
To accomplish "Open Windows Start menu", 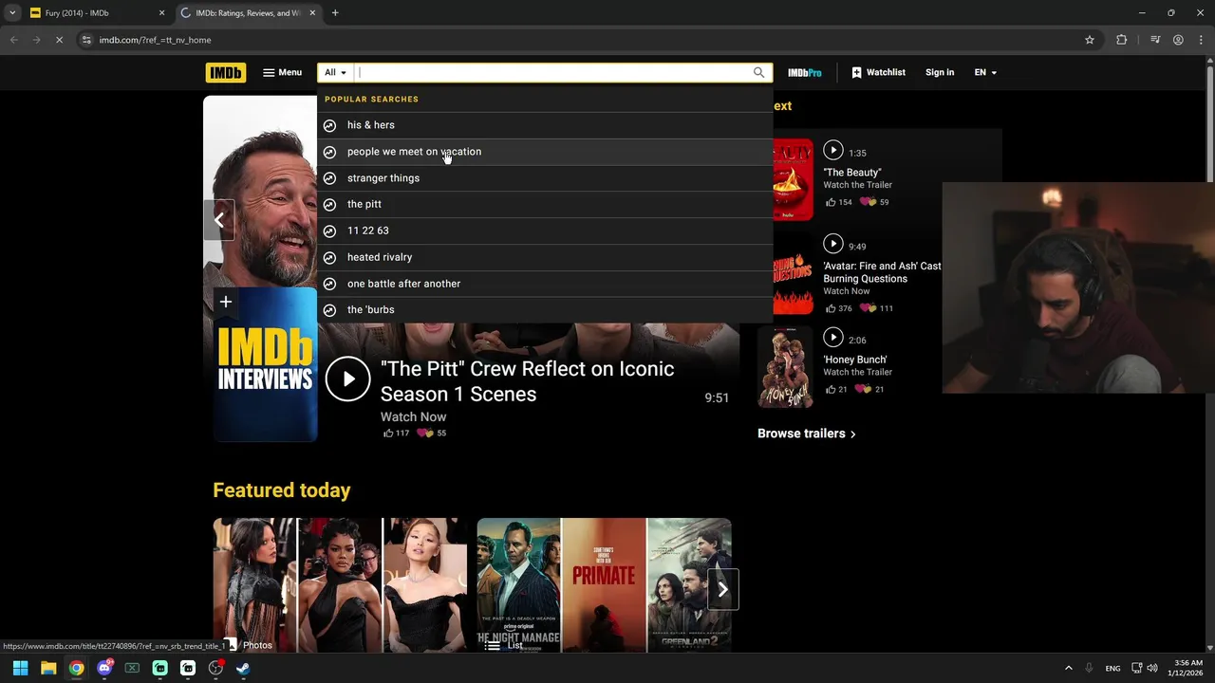I will coord(20,668).
